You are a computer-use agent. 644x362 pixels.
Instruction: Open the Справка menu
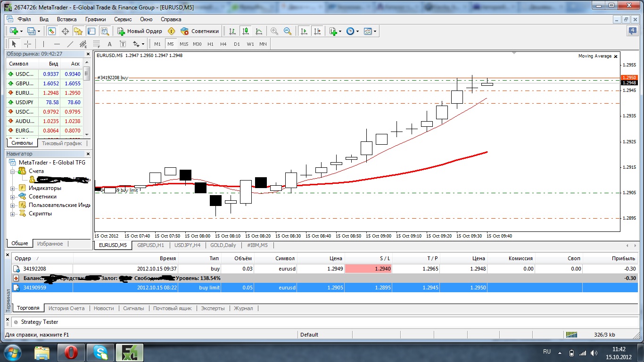[171, 19]
